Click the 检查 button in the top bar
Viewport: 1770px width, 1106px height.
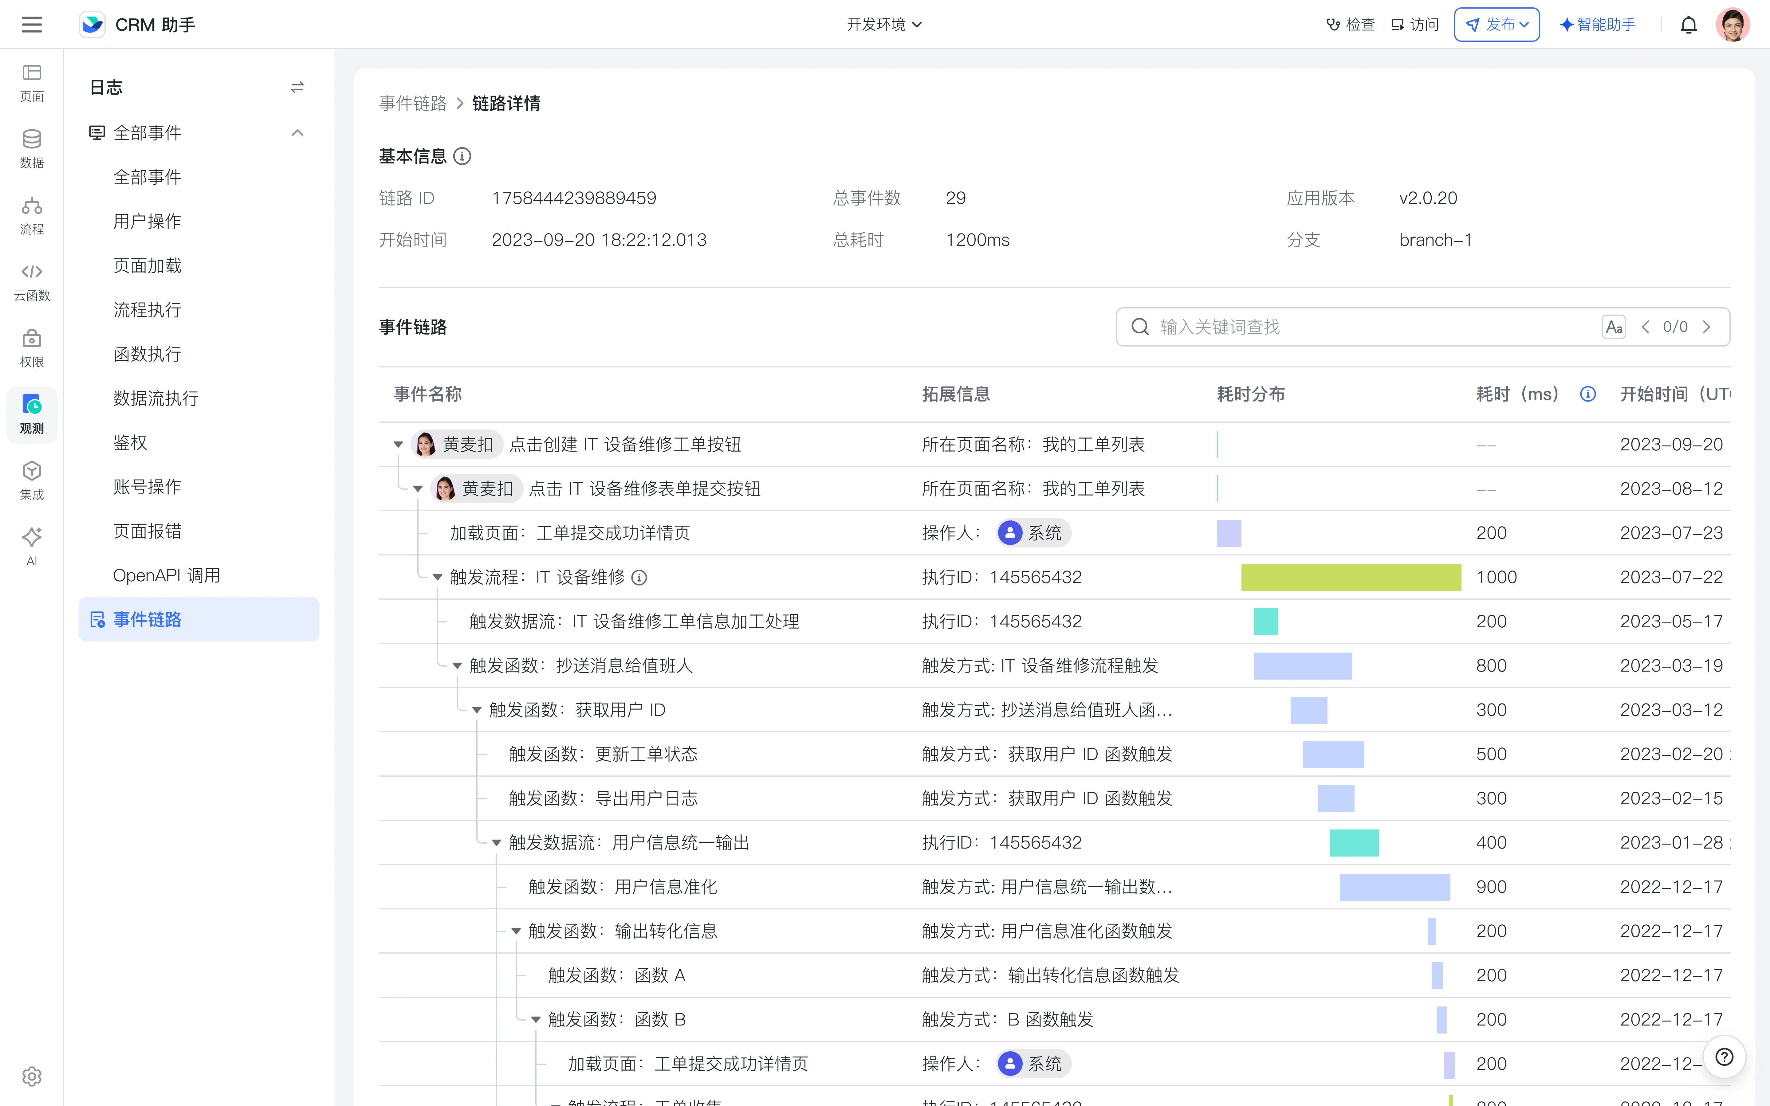(1350, 25)
